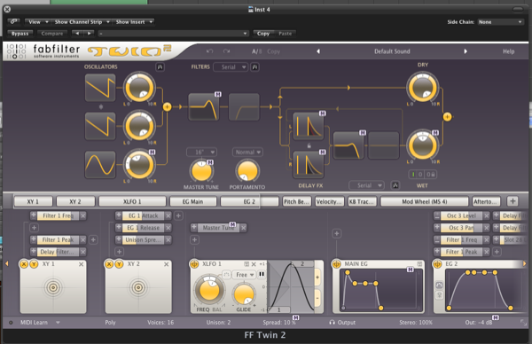Select the Mod Wheel (MS 4) tab
The height and width of the screenshot is (344, 532).
point(424,201)
